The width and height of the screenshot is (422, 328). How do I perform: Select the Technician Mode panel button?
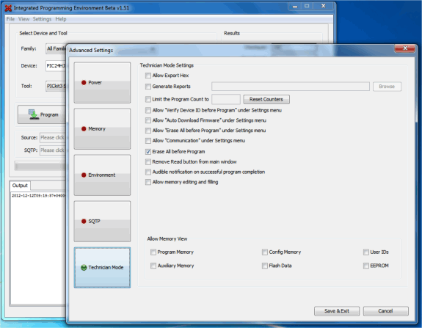point(102,267)
